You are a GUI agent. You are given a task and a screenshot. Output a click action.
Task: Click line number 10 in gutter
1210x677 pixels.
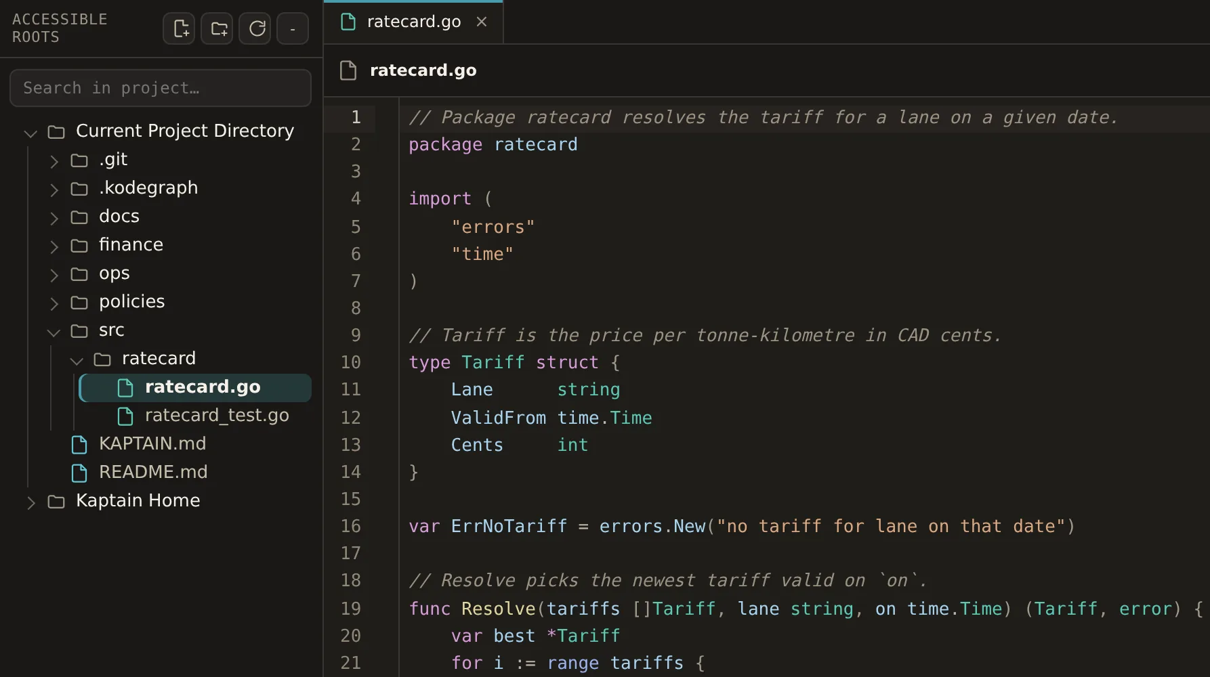[350, 362]
